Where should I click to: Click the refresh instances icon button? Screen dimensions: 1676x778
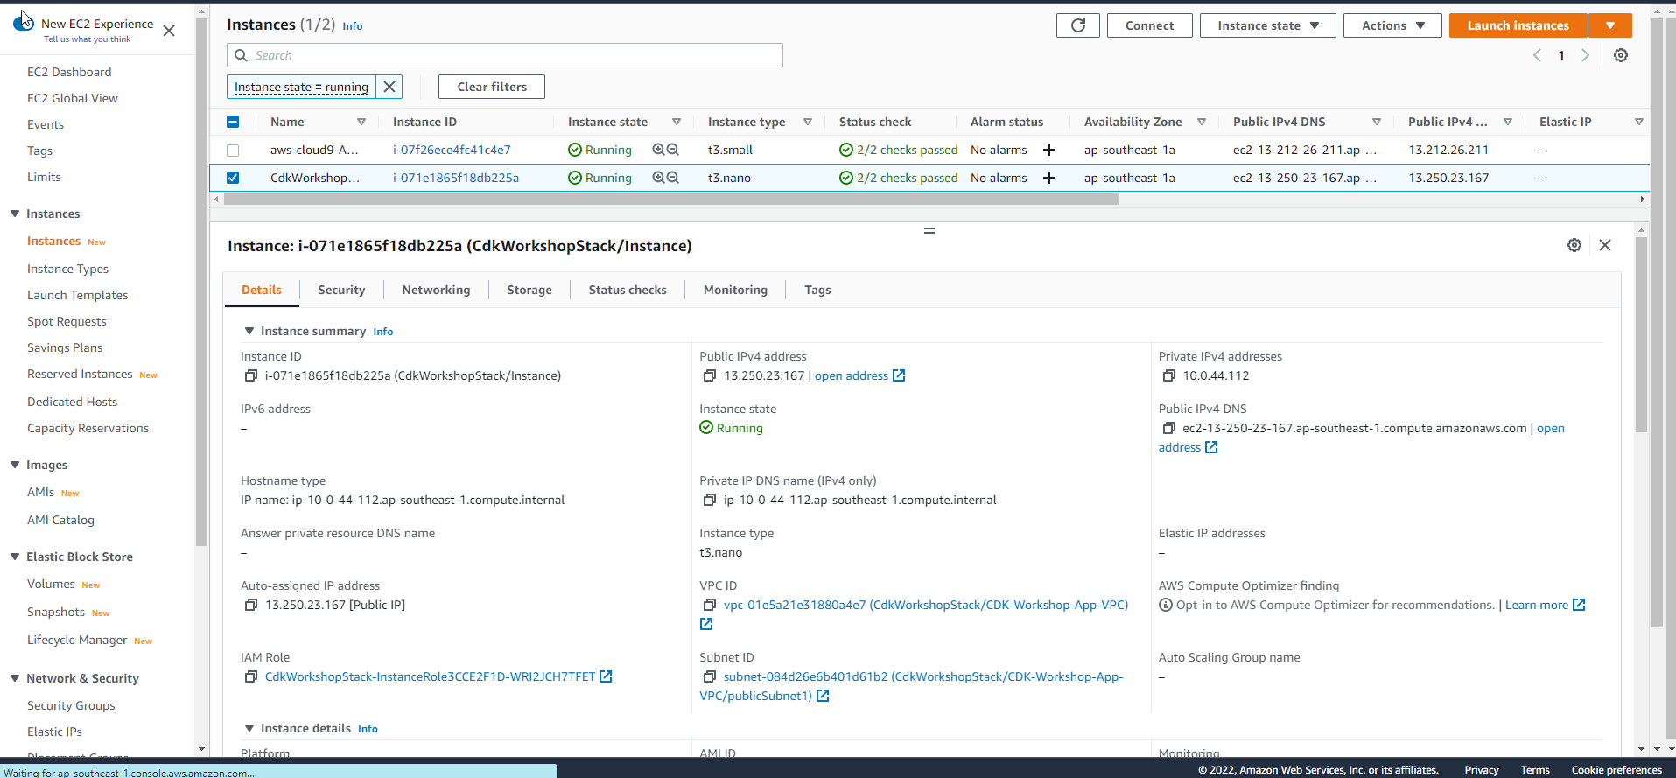coord(1078,25)
